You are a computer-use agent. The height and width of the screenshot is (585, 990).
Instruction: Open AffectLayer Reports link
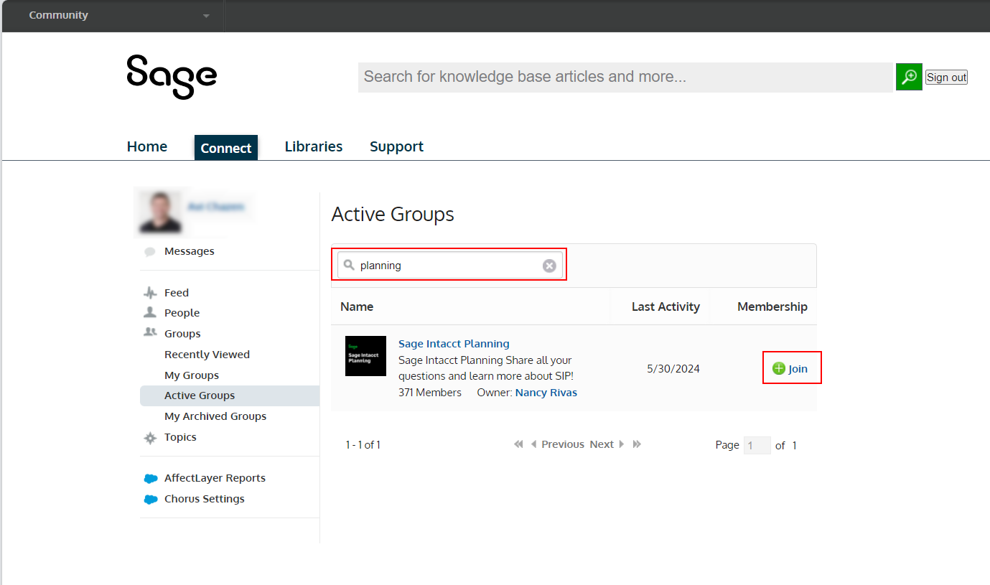tap(215, 478)
